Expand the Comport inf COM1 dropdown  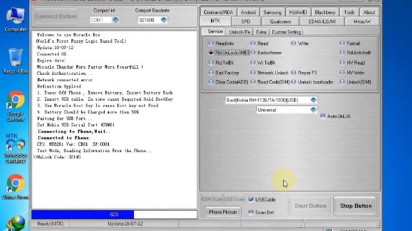tap(115, 20)
